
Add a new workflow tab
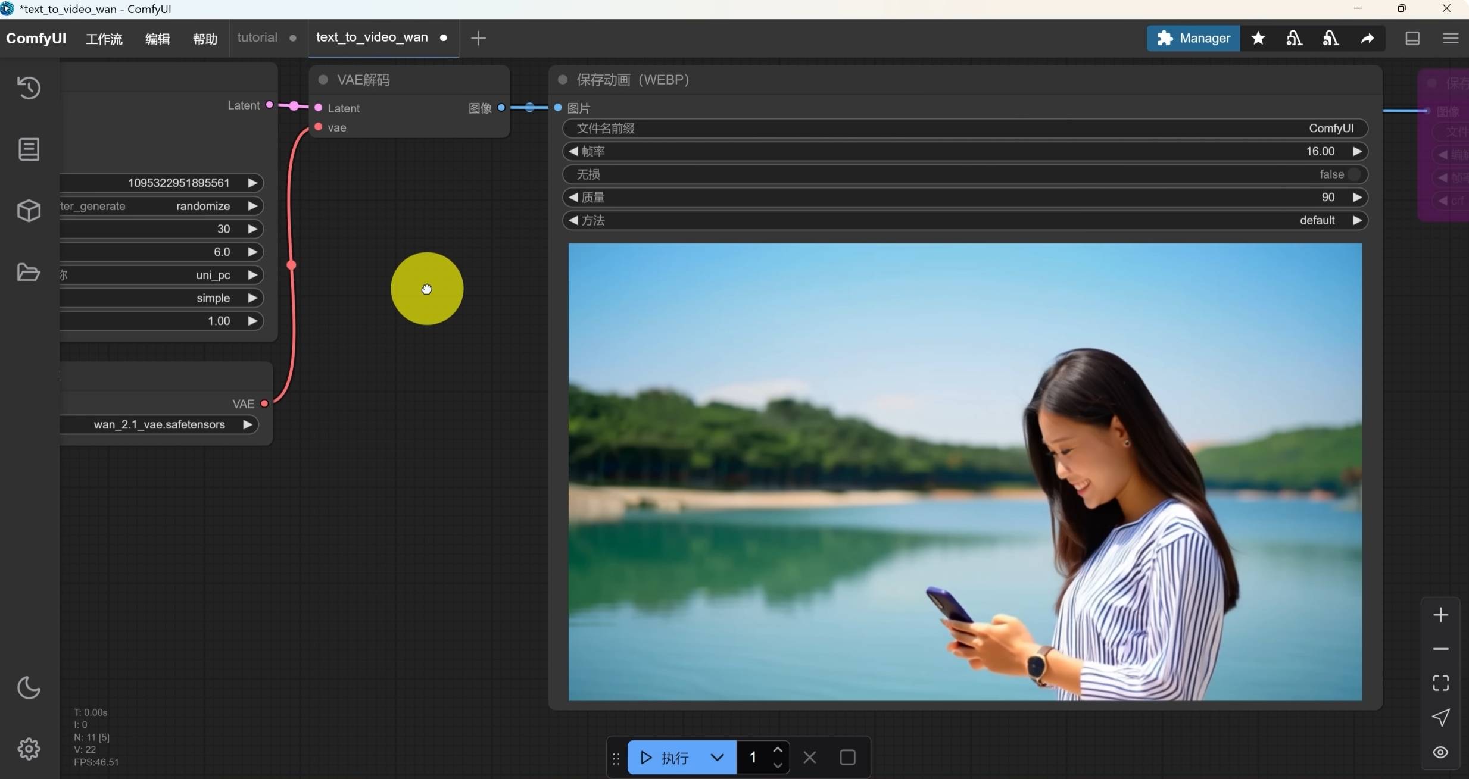[x=478, y=38]
